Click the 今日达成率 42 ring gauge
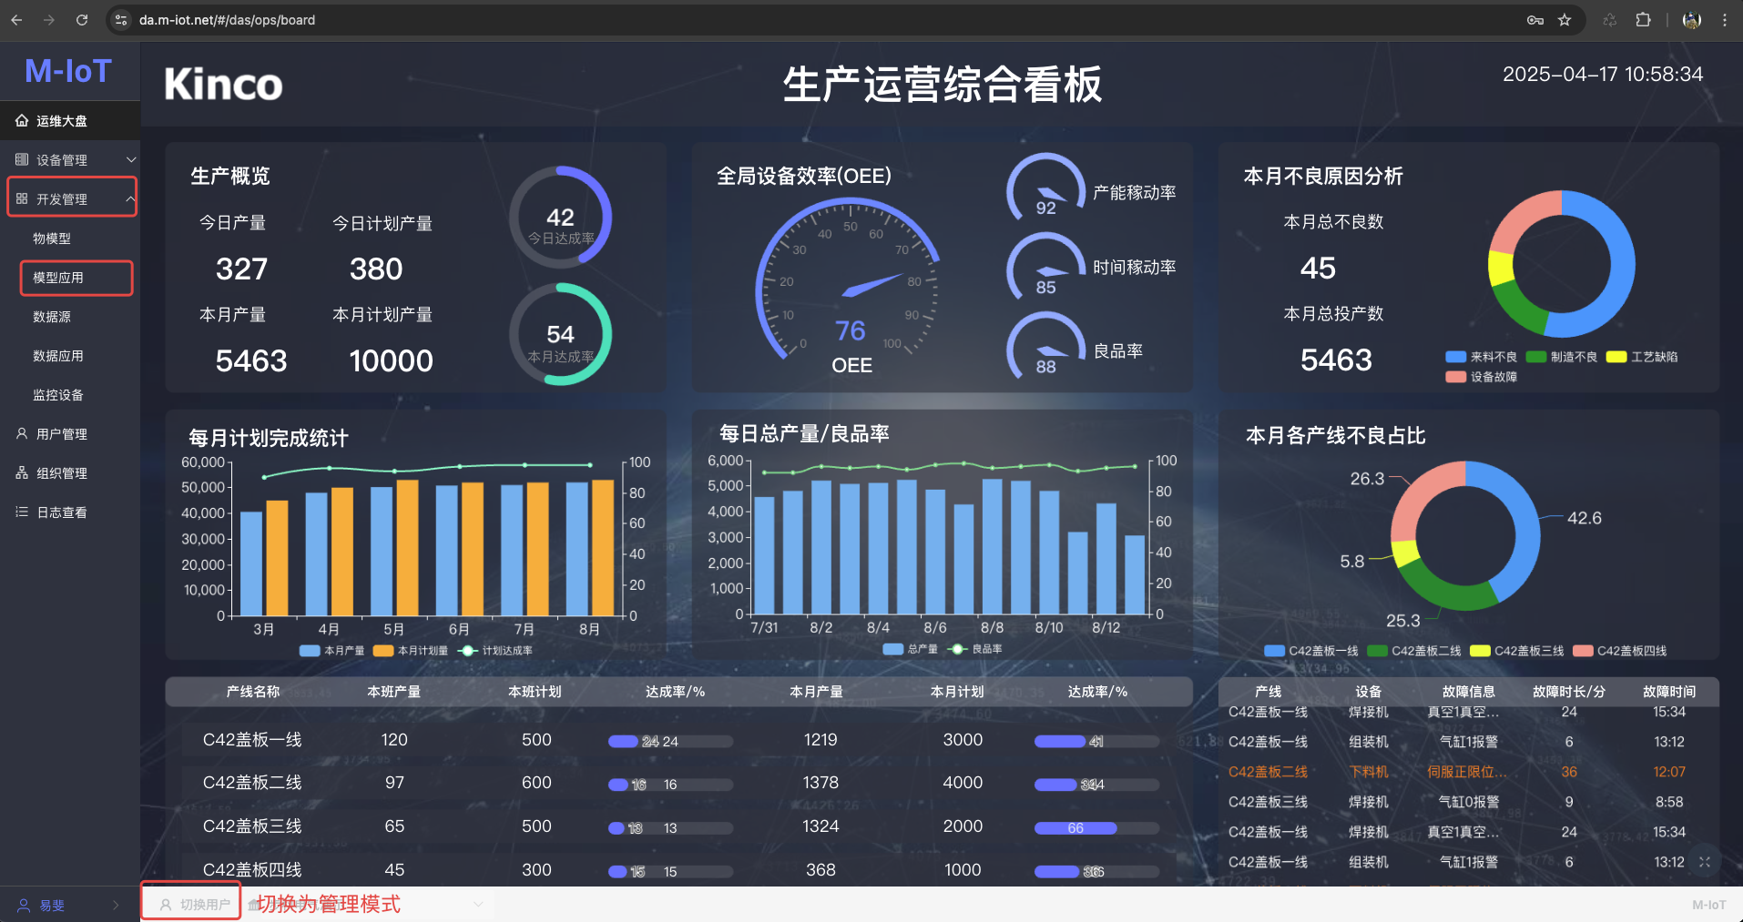1743x922 pixels. click(x=560, y=218)
